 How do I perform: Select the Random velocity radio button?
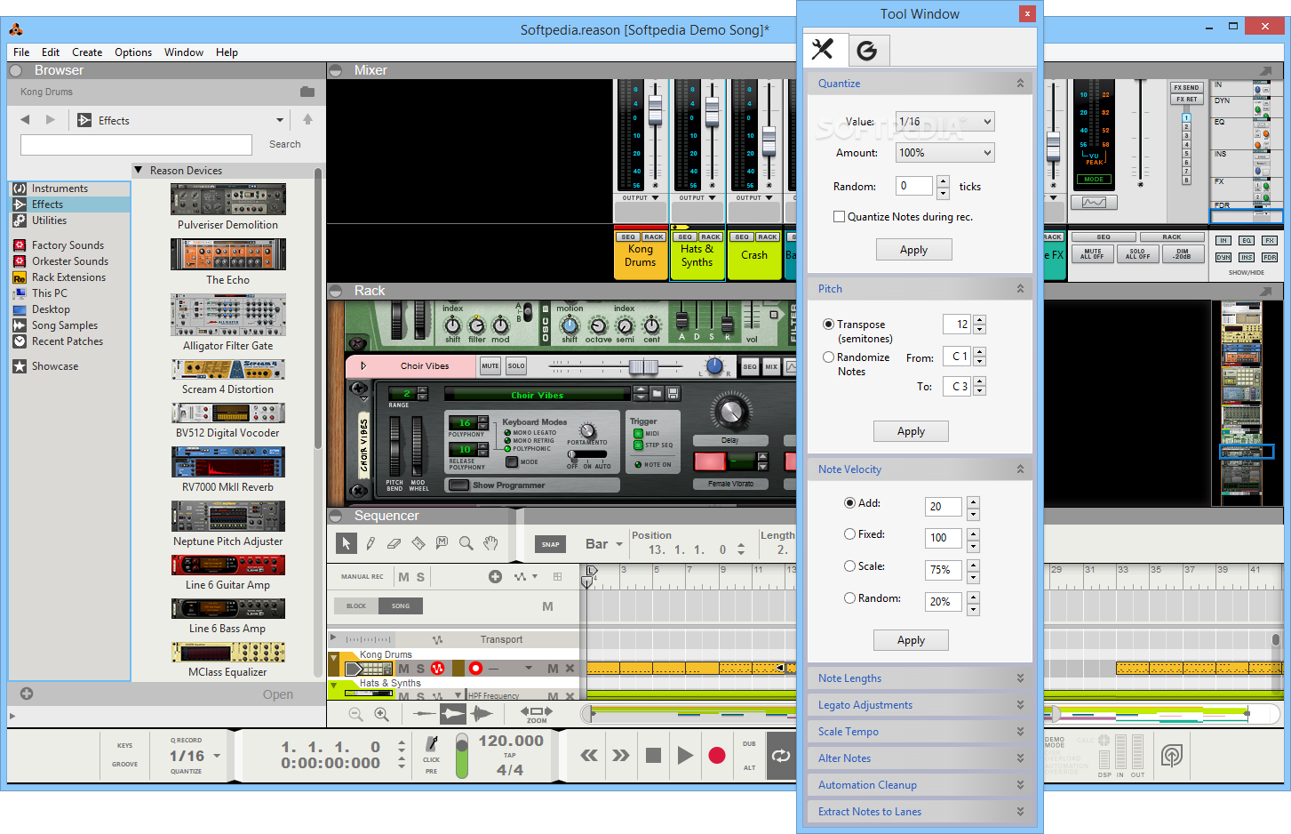849,598
